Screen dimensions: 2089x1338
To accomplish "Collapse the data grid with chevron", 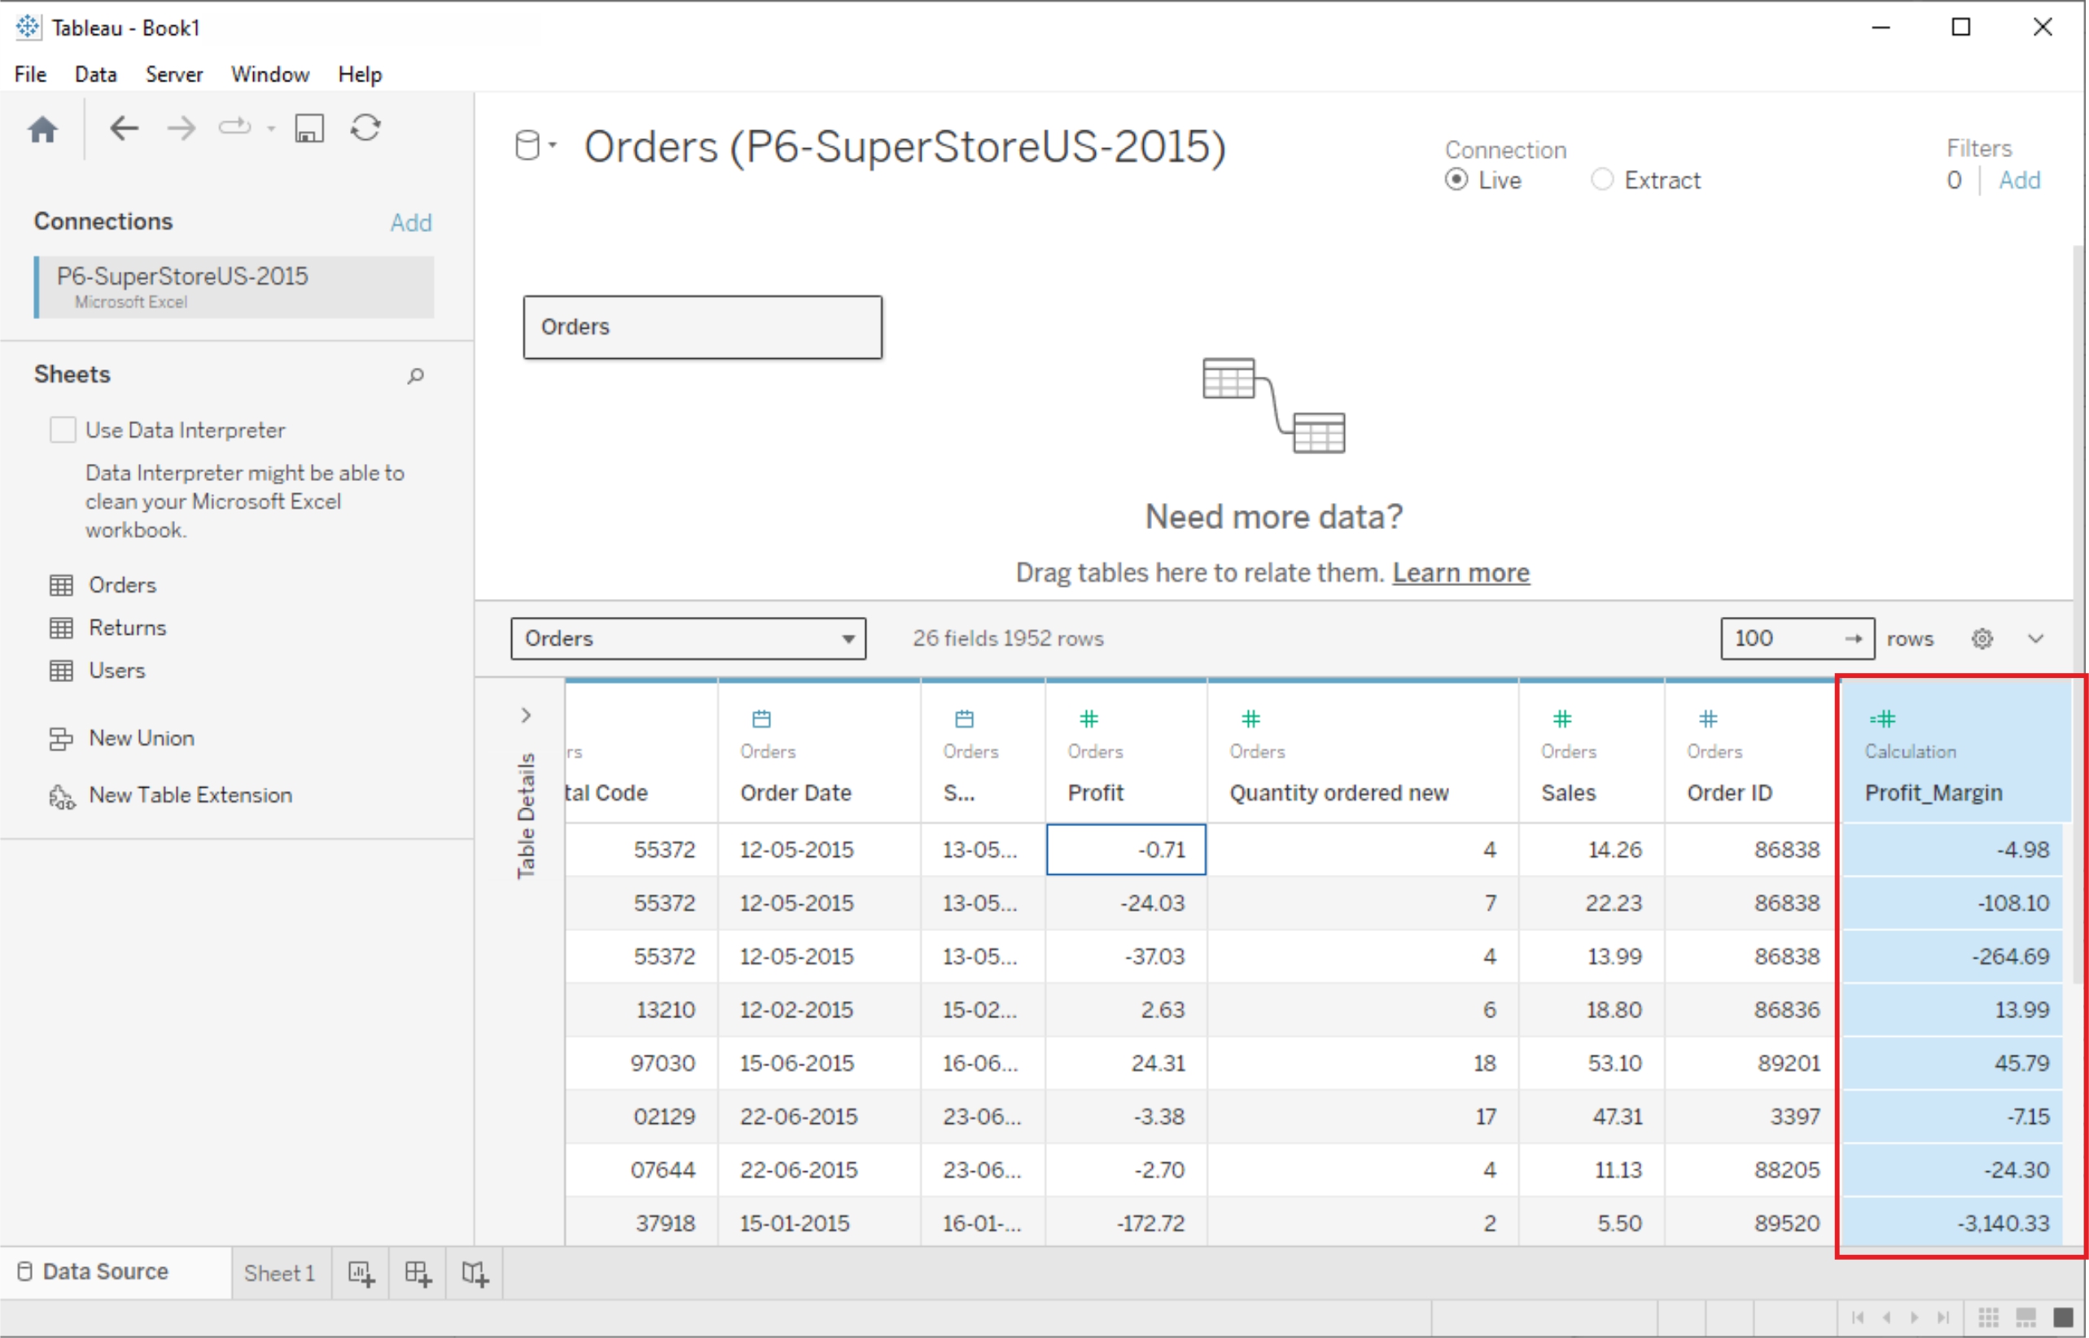I will [2036, 639].
